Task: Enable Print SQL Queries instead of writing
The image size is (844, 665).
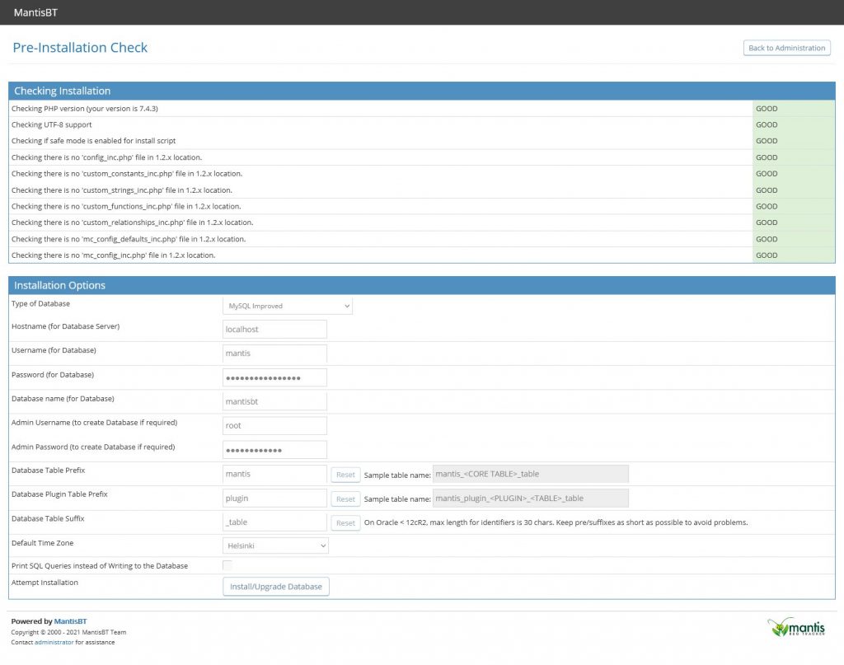Action: point(227,565)
